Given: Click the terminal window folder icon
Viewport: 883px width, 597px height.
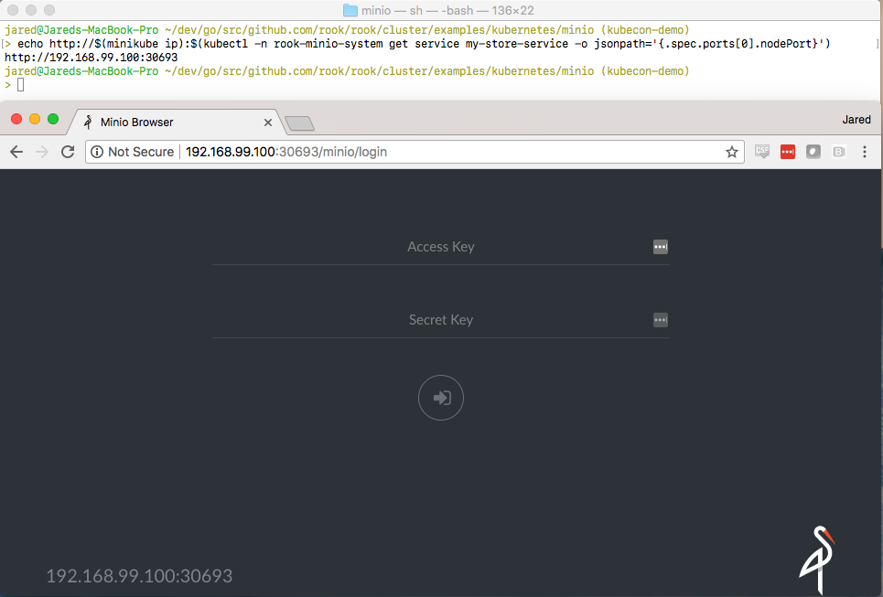Looking at the screenshot, I should coord(350,10).
